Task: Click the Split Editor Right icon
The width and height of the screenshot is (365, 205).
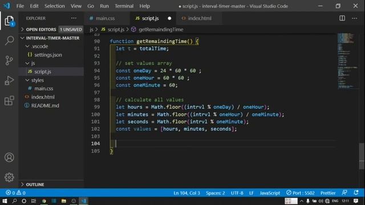Action: tap(342, 18)
